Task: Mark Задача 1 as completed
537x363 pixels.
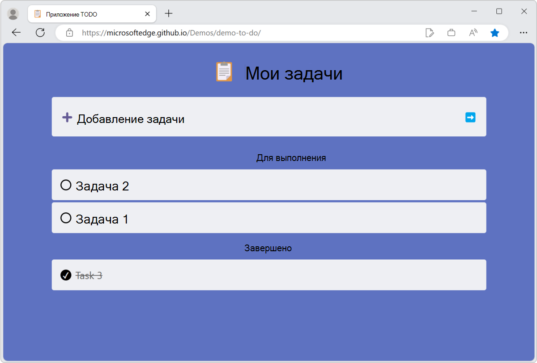Action: [x=66, y=218]
